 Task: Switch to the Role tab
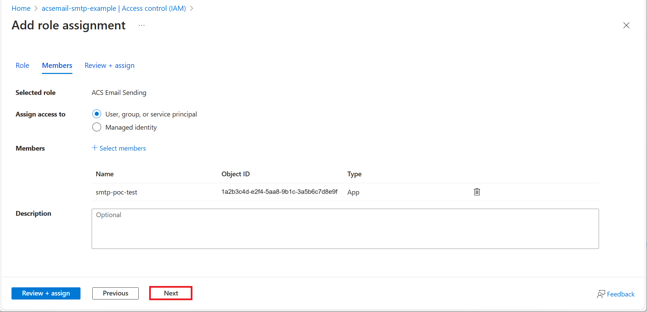pos(22,65)
